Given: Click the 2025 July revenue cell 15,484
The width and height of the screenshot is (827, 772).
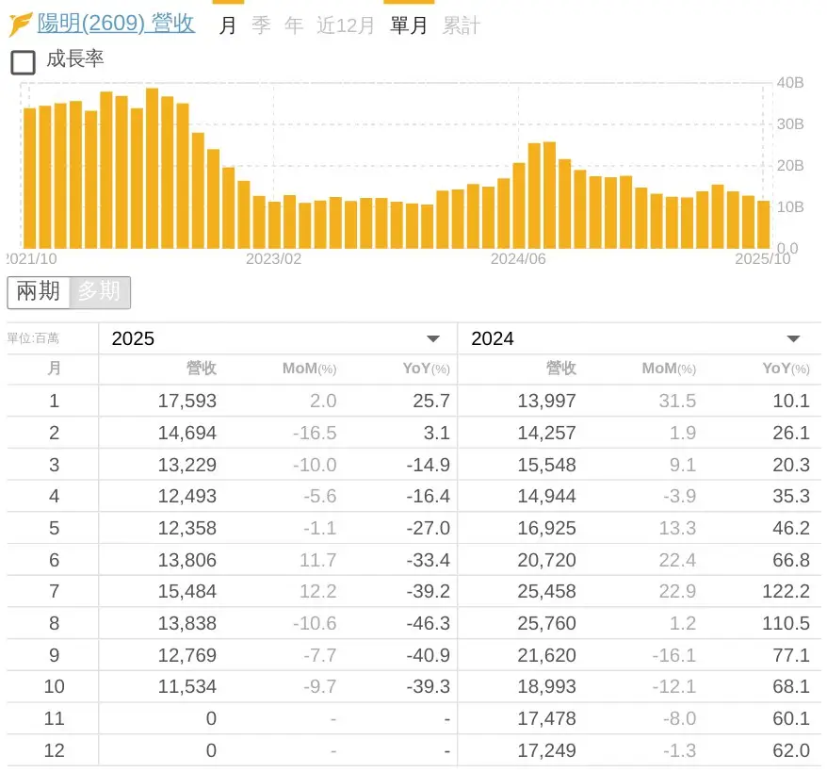Looking at the screenshot, I should (187, 592).
